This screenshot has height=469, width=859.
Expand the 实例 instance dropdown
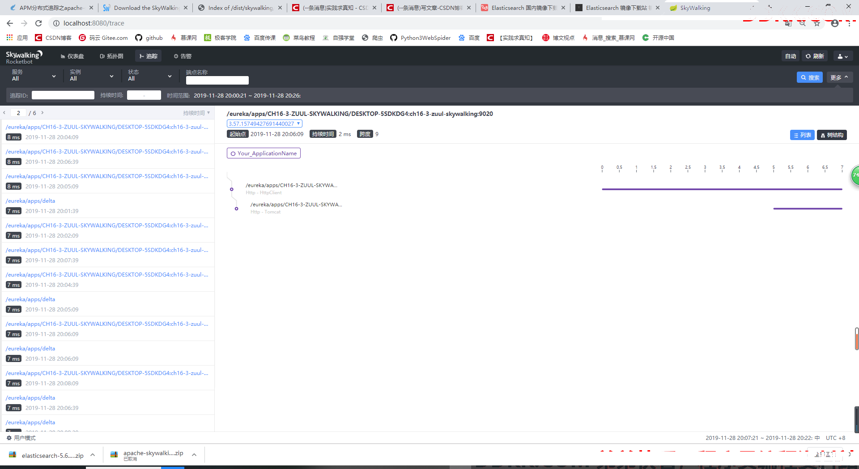[92, 76]
